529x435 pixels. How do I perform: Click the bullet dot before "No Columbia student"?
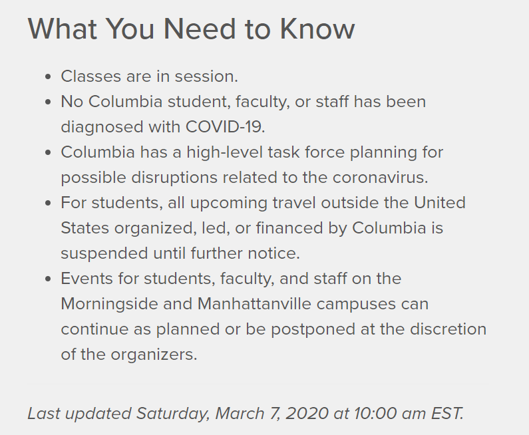tap(48, 102)
